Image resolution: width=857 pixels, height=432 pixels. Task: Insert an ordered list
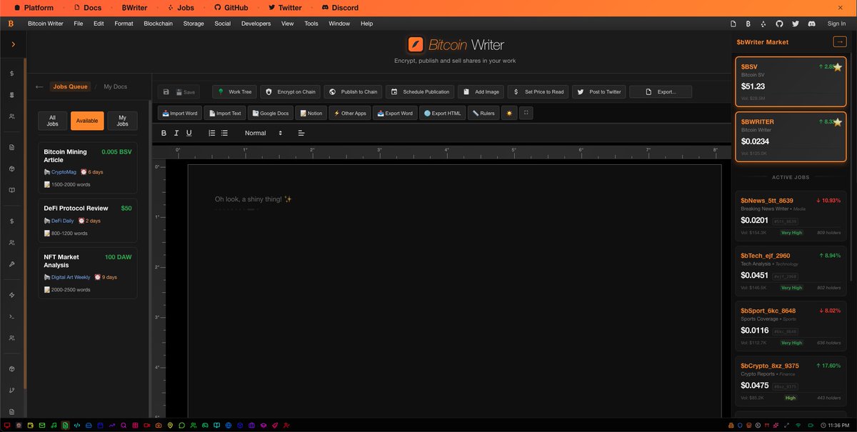point(211,133)
